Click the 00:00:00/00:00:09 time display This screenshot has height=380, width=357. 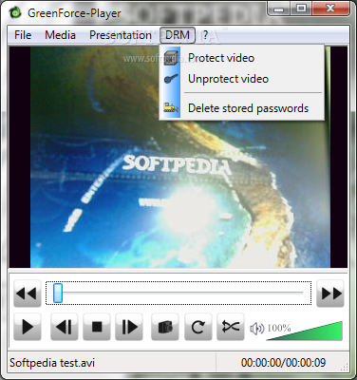click(283, 363)
